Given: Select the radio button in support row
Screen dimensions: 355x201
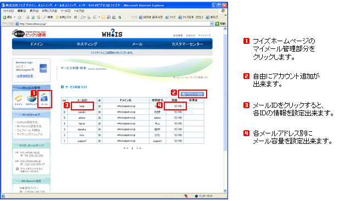Looking at the screenshot, I should [99, 141].
